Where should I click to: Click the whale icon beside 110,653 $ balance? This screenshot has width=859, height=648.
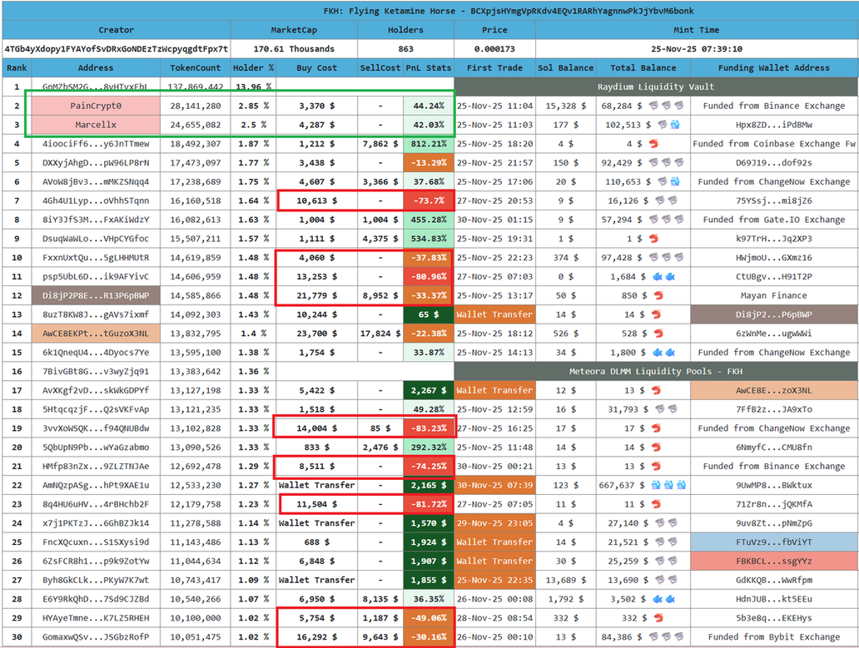pos(675,181)
